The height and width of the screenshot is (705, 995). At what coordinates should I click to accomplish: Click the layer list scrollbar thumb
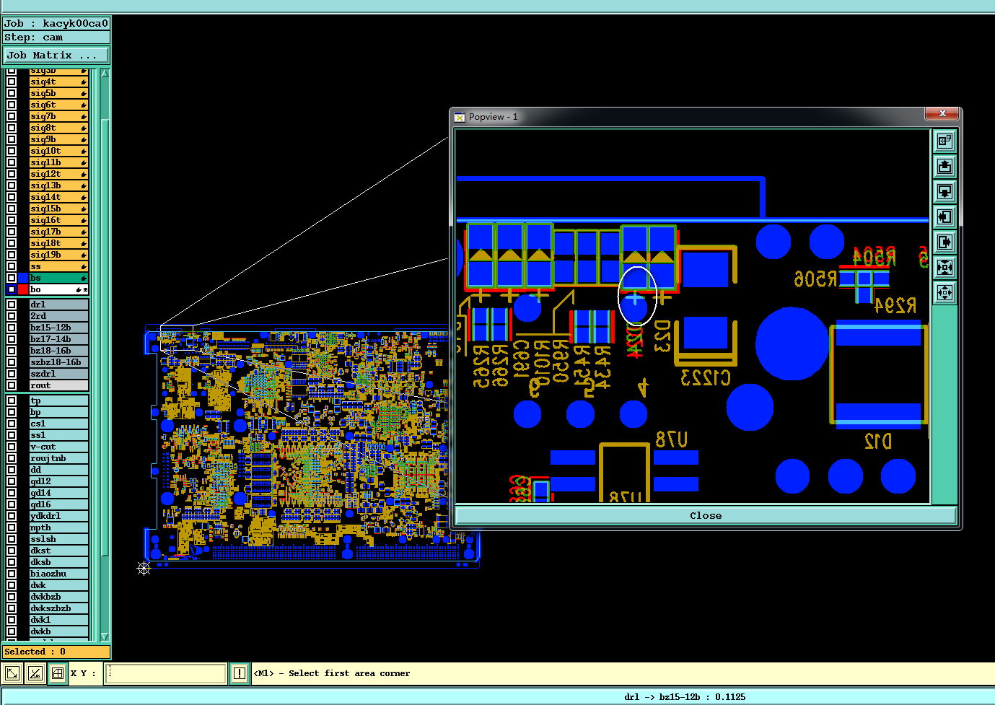click(x=105, y=337)
